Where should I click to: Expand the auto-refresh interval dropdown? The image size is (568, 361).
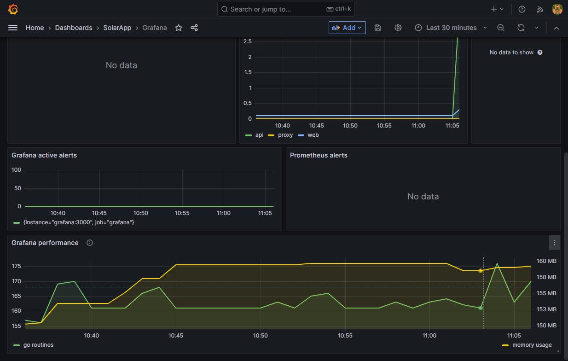click(537, 28)
